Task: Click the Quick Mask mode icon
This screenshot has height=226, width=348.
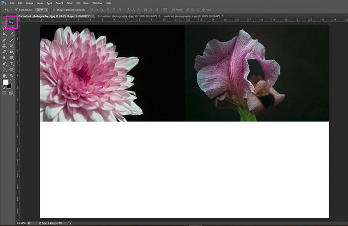Action: (x=4, y=93)
